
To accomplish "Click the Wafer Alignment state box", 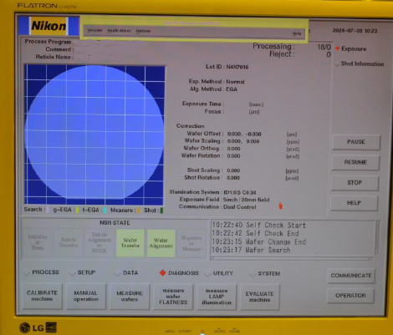I will pyautogui.click(x=161, y=243).
